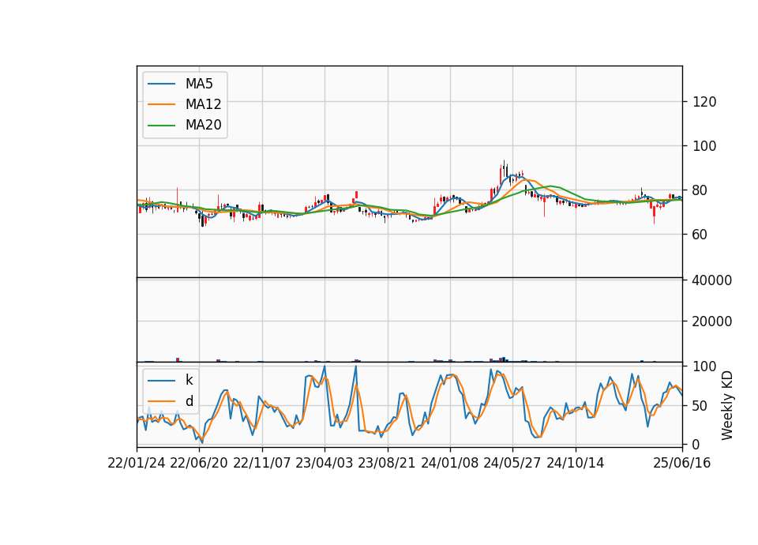Click the 120 price axis label
Viewport: 758px width, 545px height.
click(x=704, y=102)
